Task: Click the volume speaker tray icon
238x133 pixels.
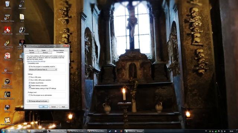Action: (x=225, y=131)
